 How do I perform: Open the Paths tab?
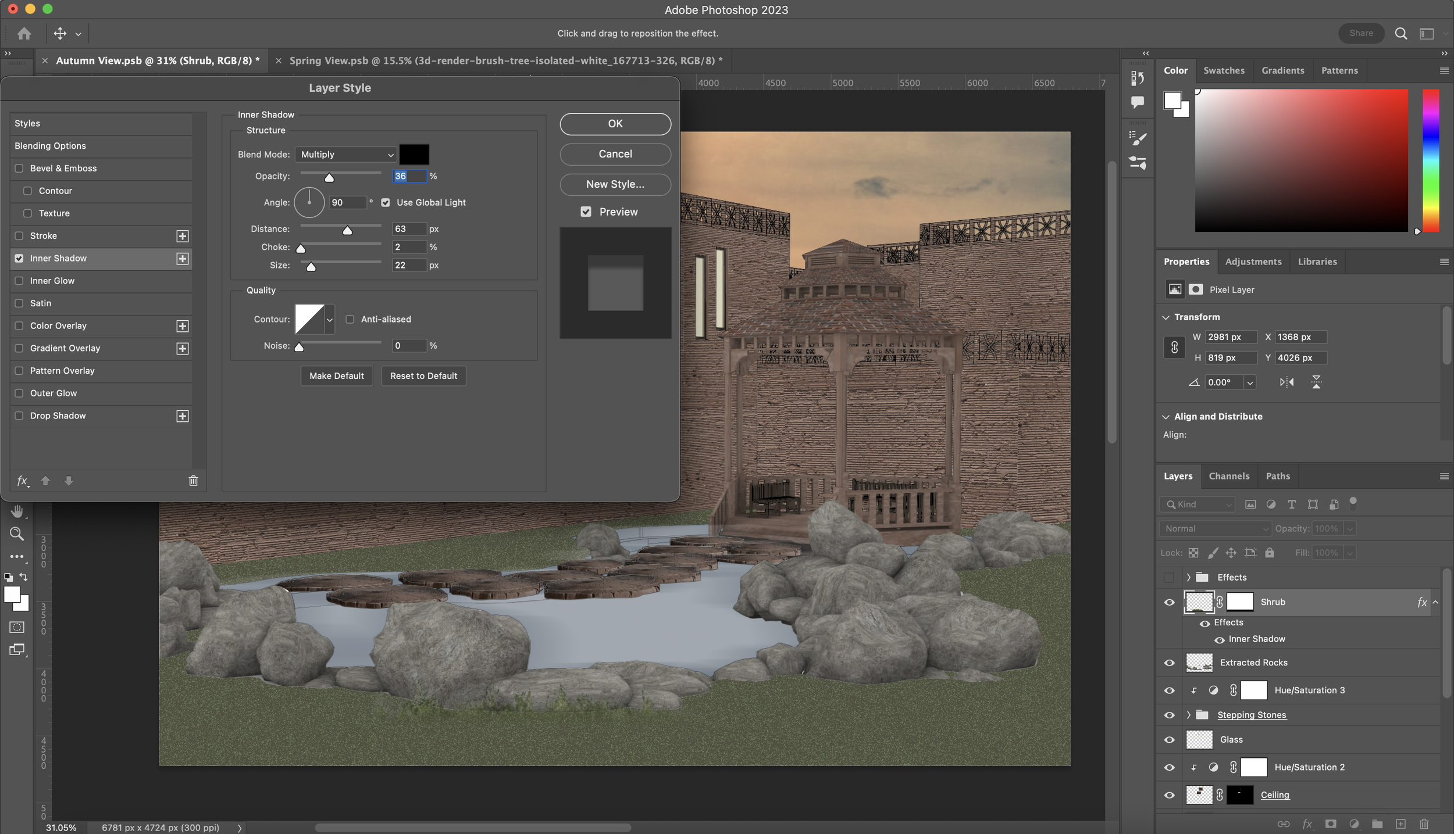click(1278, 476)
